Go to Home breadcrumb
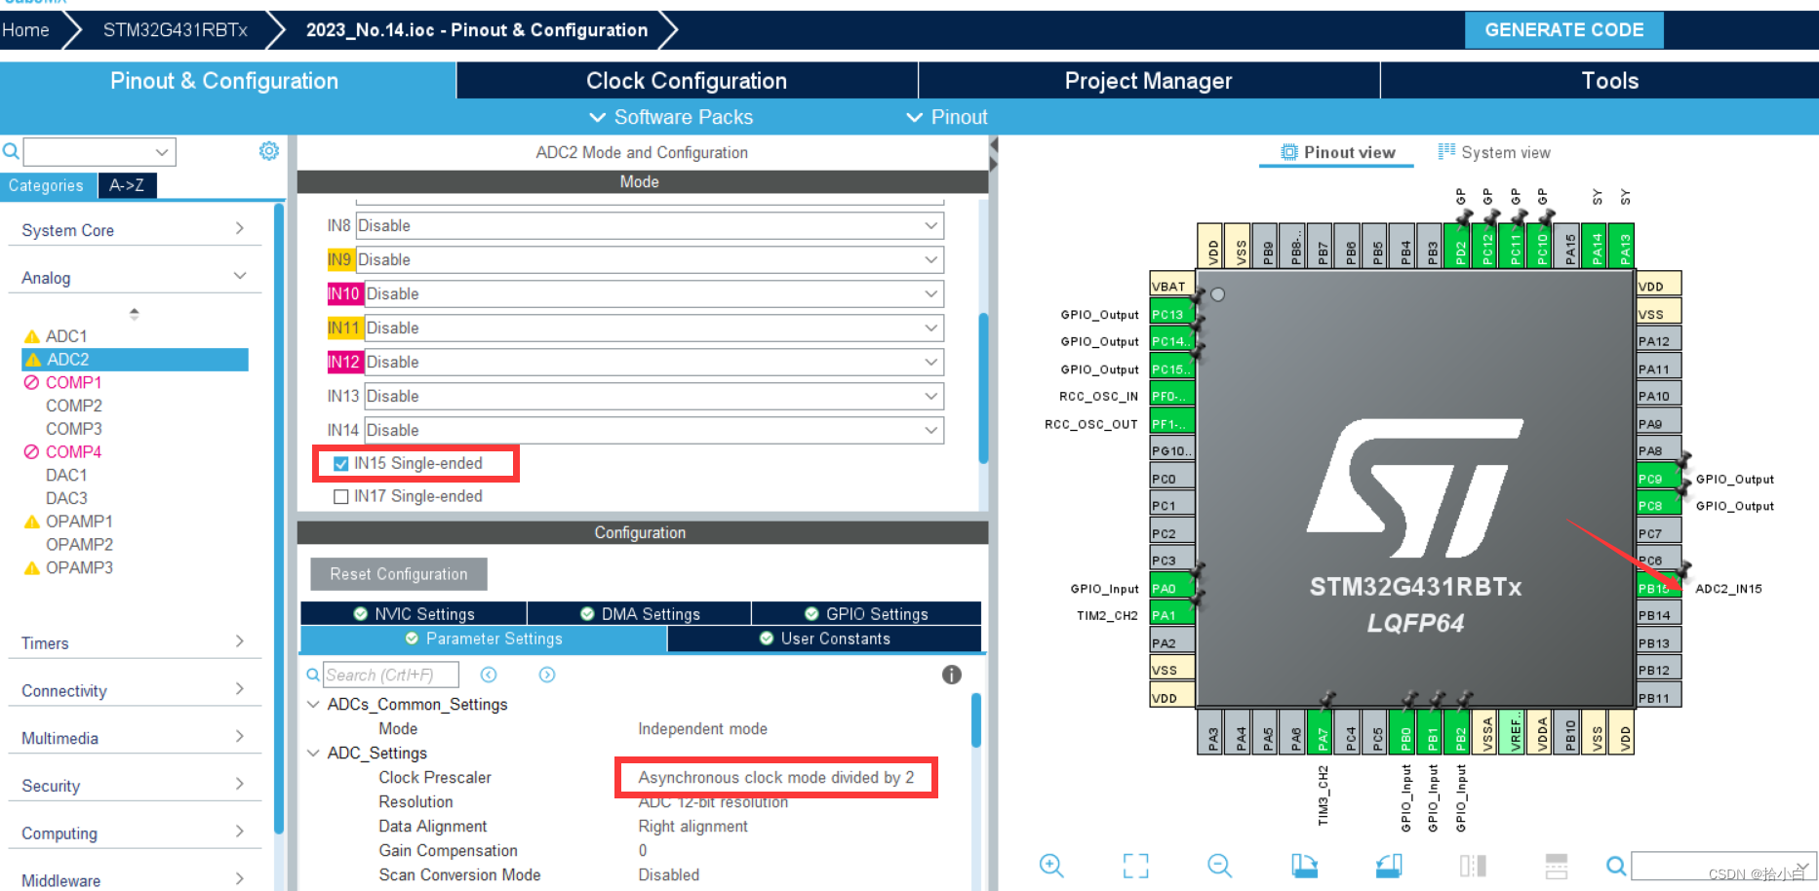 click(x=25, y=30)
